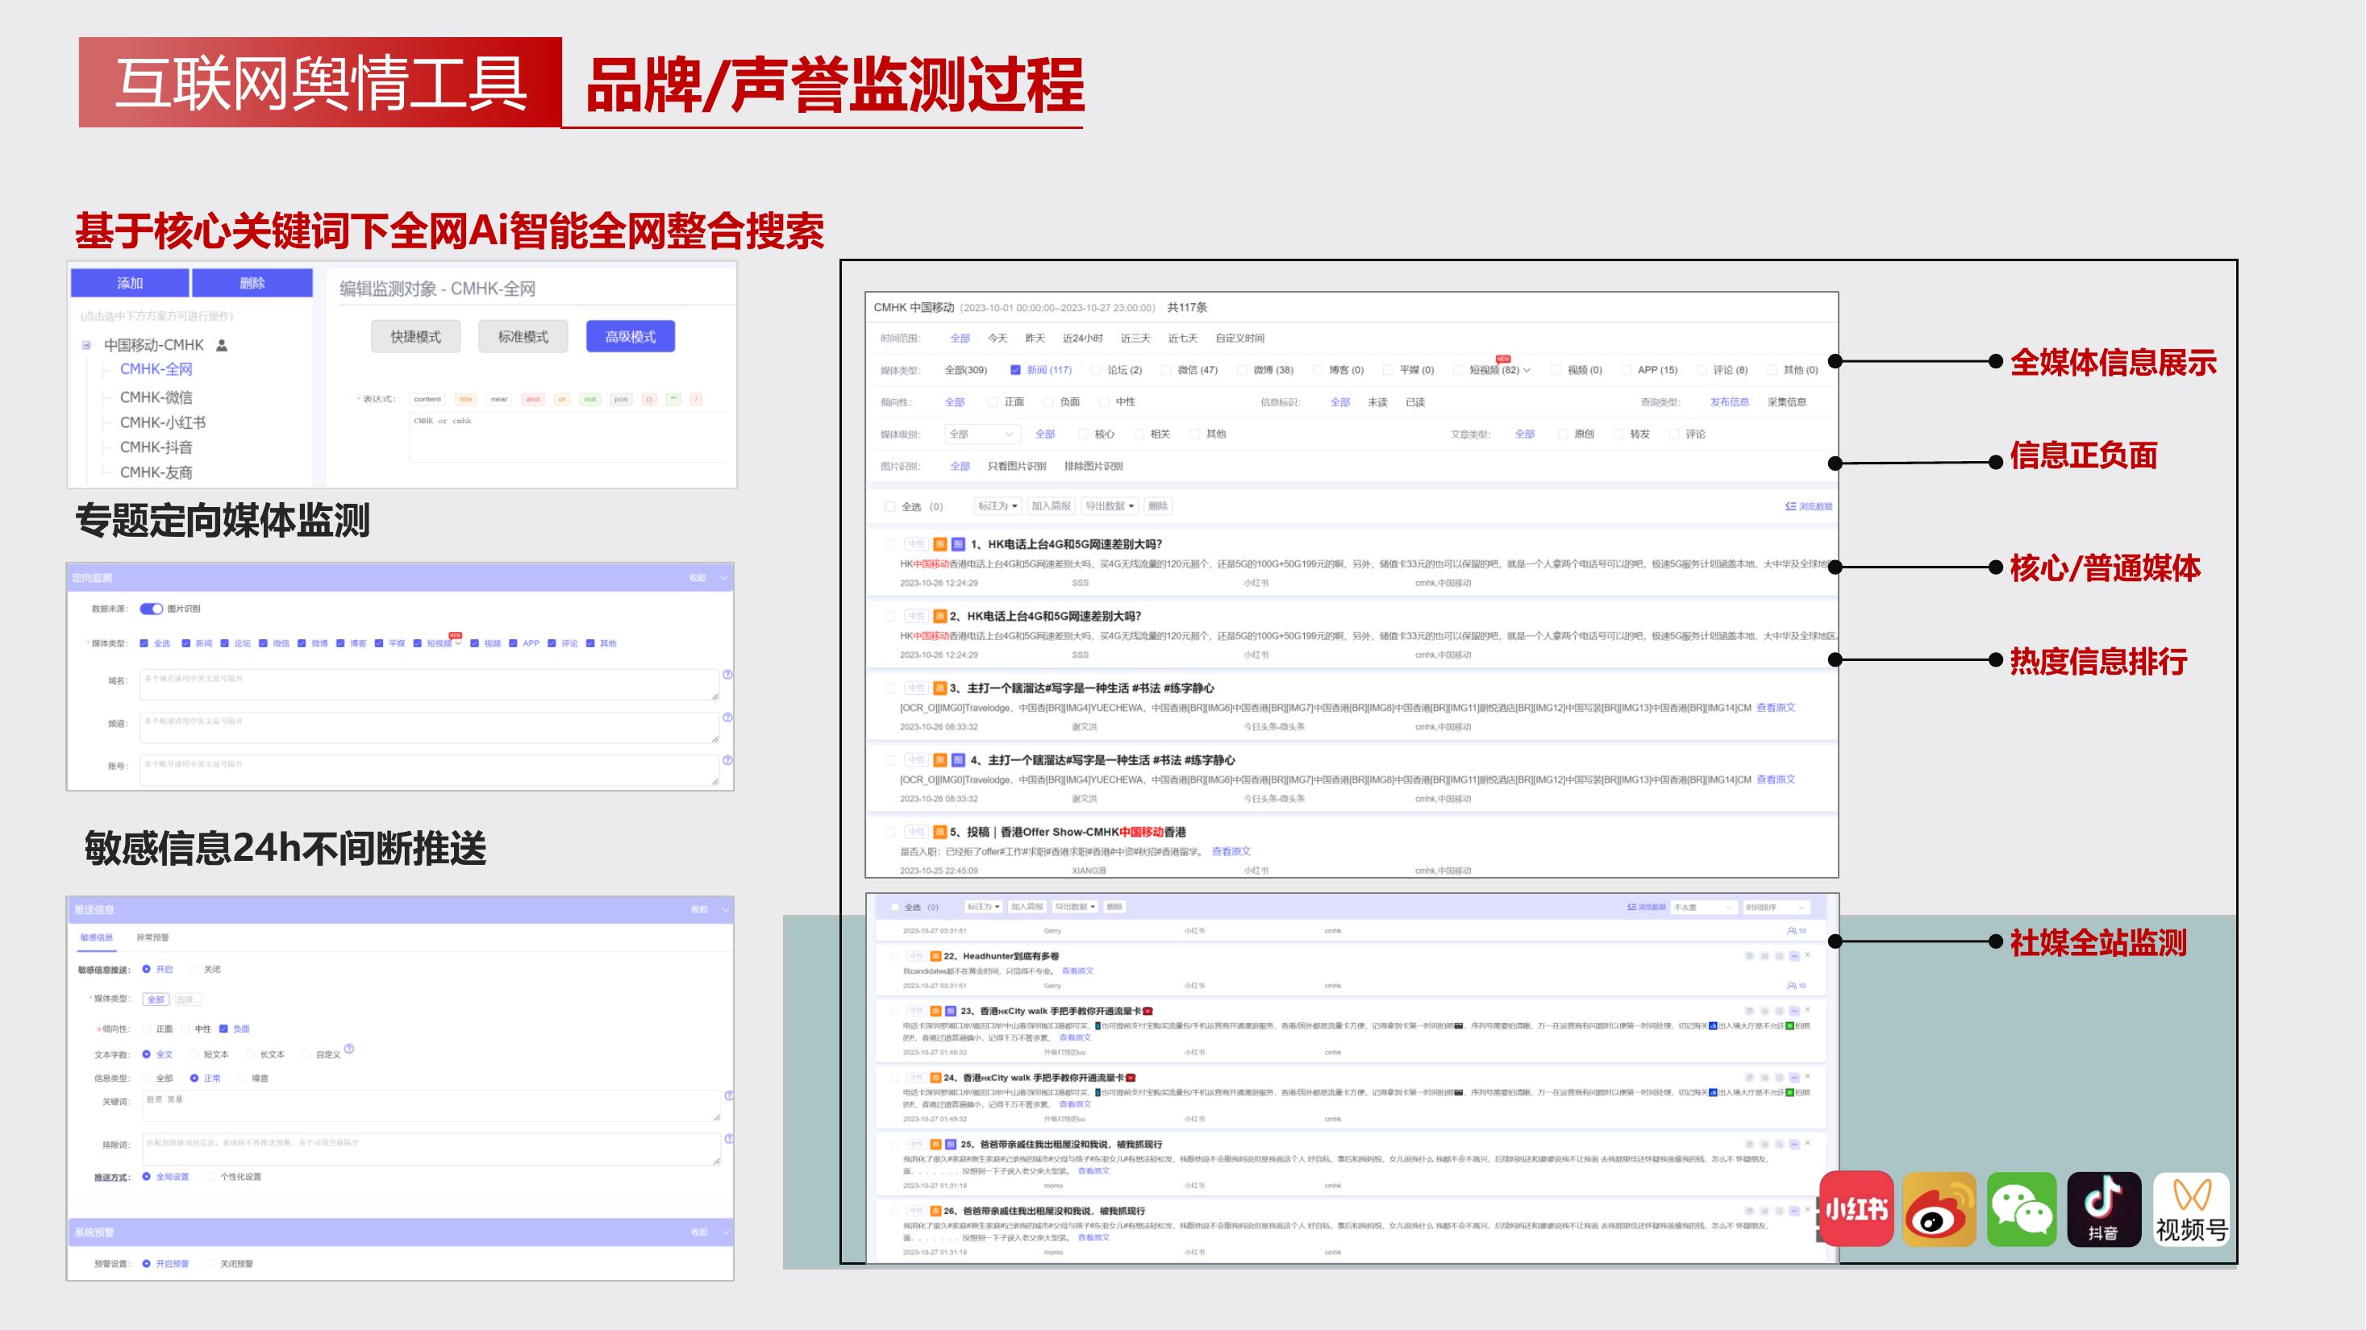Screen dimensions: 2366x1330
Task: Click the 添加 button
Action: (x=130, y=283)
